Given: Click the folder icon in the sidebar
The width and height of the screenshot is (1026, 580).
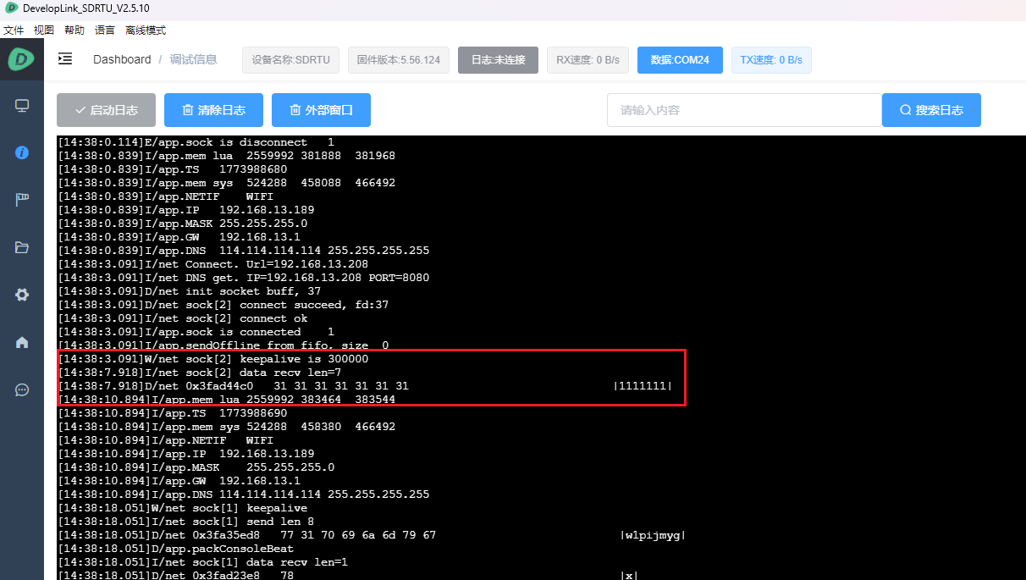Looking at the screenshot, I should click(x=22, y=247).
